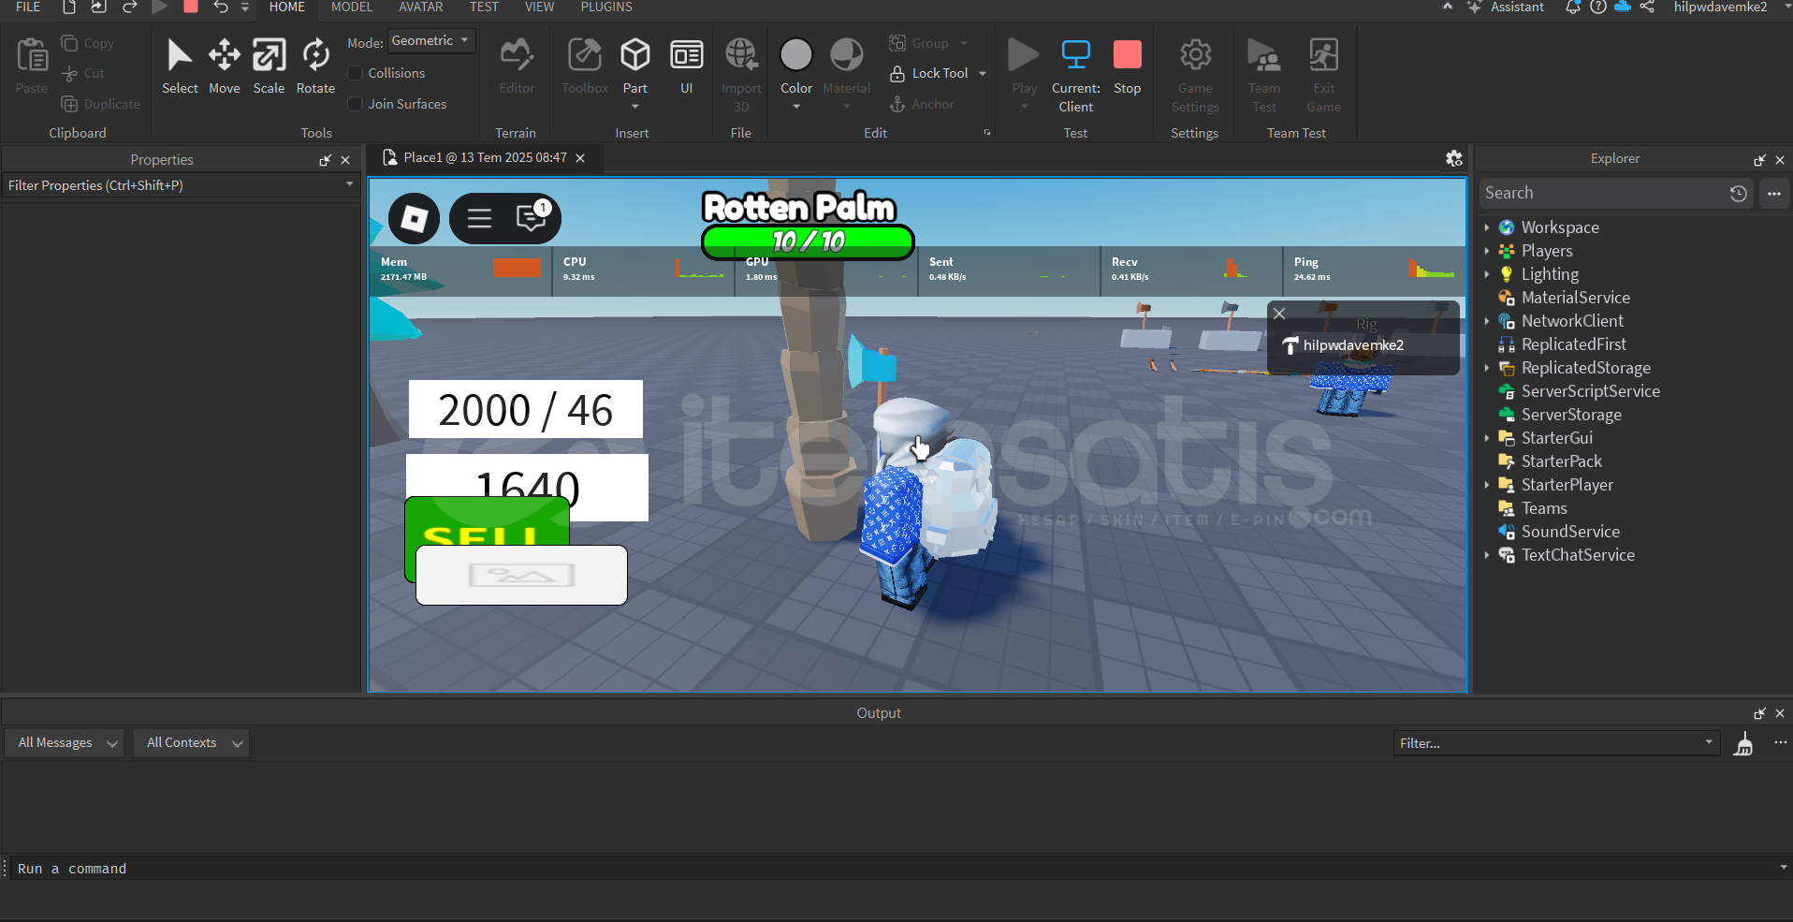Choose the Scale tool

[269, 66]
